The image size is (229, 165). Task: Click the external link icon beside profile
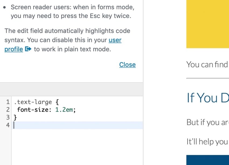coord(28,49)
